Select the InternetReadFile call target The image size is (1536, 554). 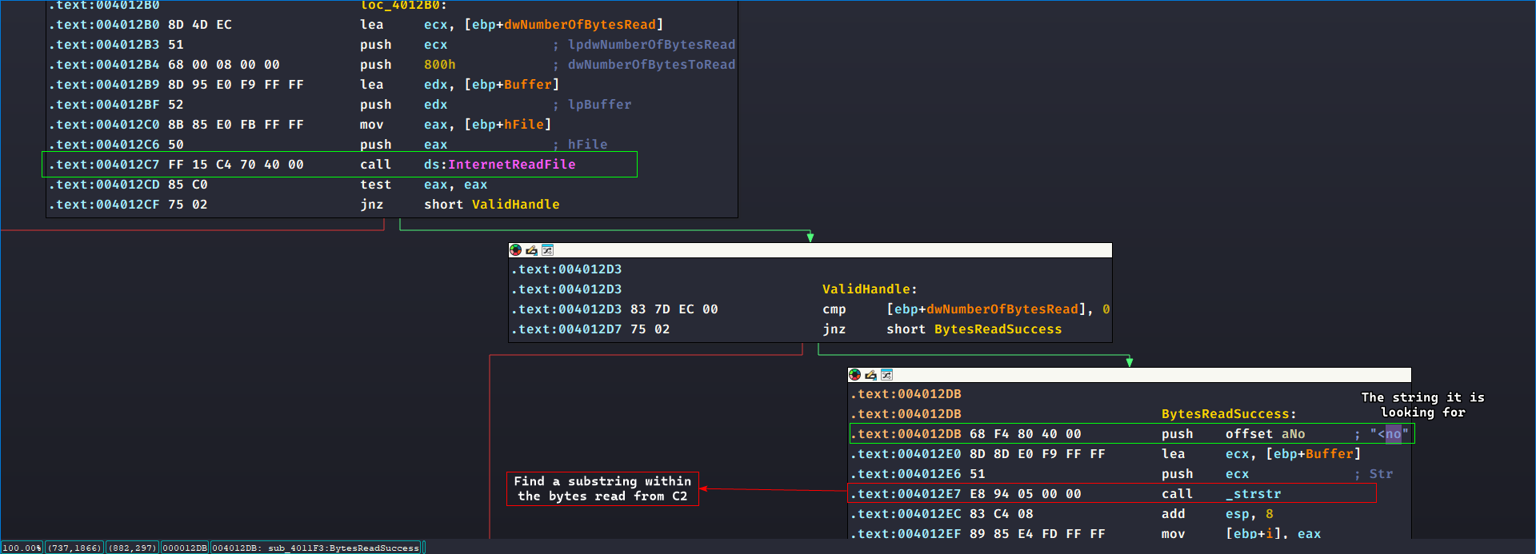pos(510,165)
